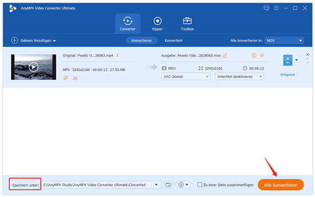Minimize the application window

286,8
